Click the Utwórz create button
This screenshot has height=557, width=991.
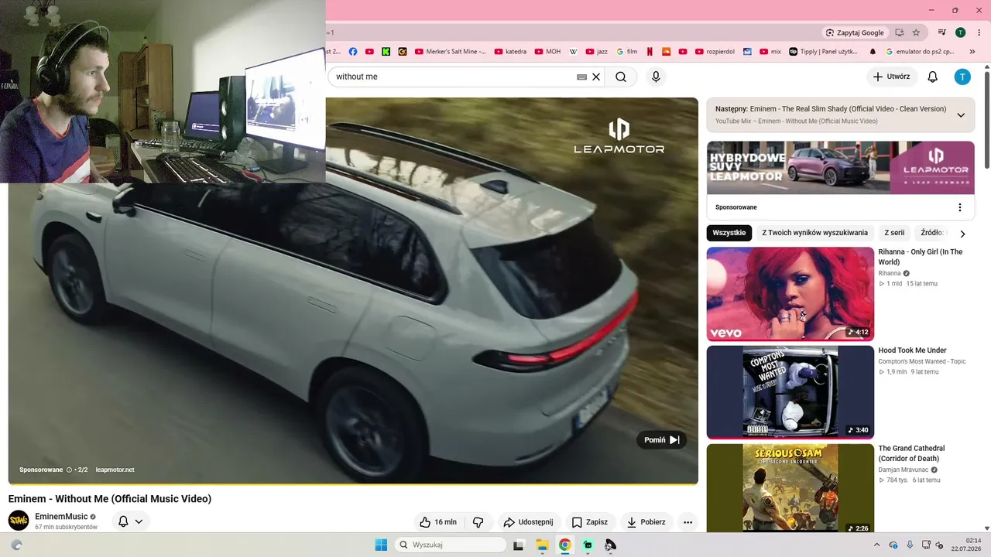point(891,77)
